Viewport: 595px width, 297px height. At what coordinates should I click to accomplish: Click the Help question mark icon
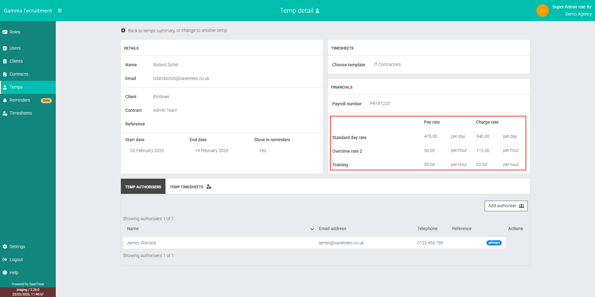(5, 273)
